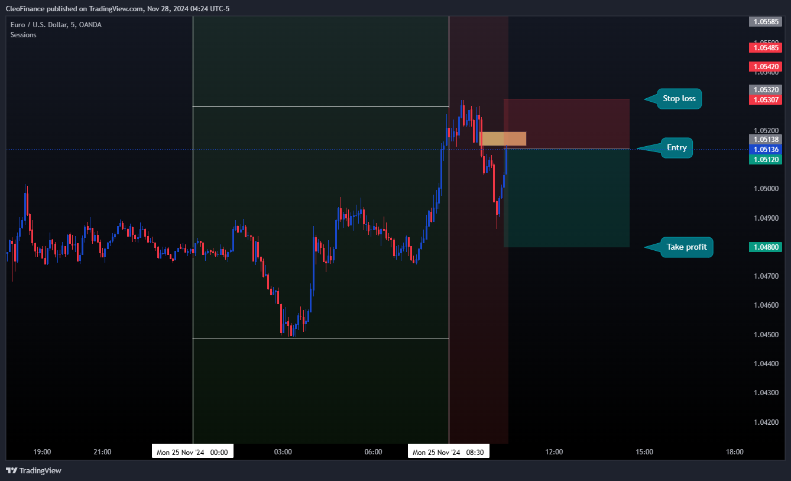This screenshot has width=791, height=481.
Task: Click the Mon 25 Nov '24 00:00 time label
Action: pos(193,452)
